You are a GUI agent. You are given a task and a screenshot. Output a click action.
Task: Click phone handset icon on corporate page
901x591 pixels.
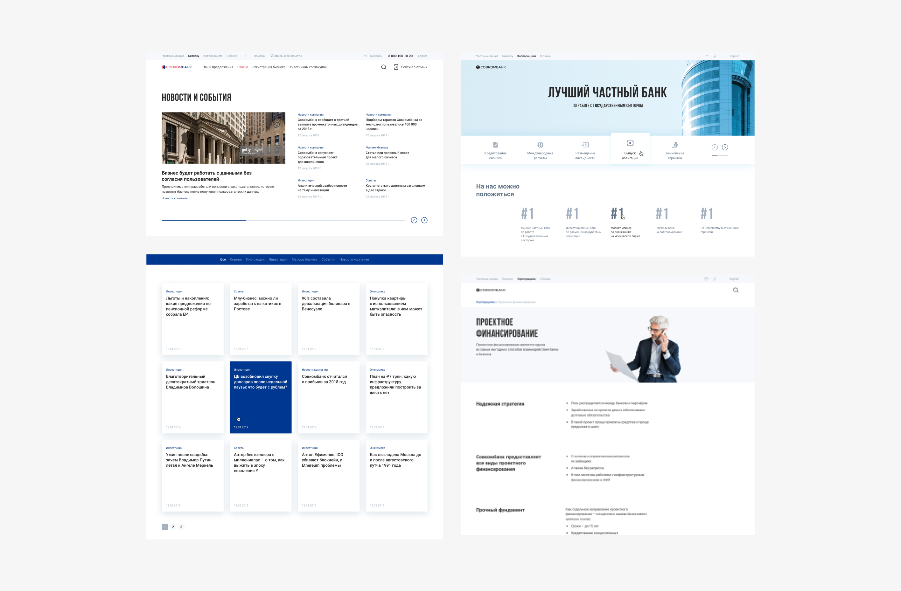(715, 56)
